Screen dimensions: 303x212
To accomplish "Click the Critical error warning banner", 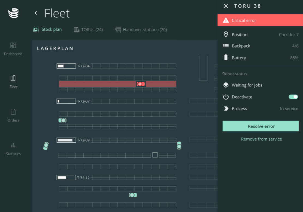I will [x=260, y=20].
